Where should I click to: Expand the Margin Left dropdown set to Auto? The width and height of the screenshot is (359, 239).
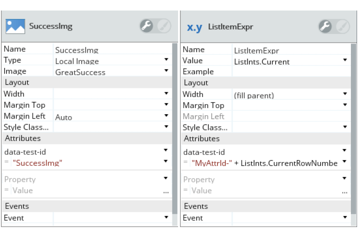166,116
